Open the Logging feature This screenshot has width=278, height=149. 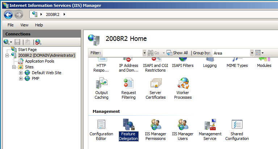pos(210,63)
